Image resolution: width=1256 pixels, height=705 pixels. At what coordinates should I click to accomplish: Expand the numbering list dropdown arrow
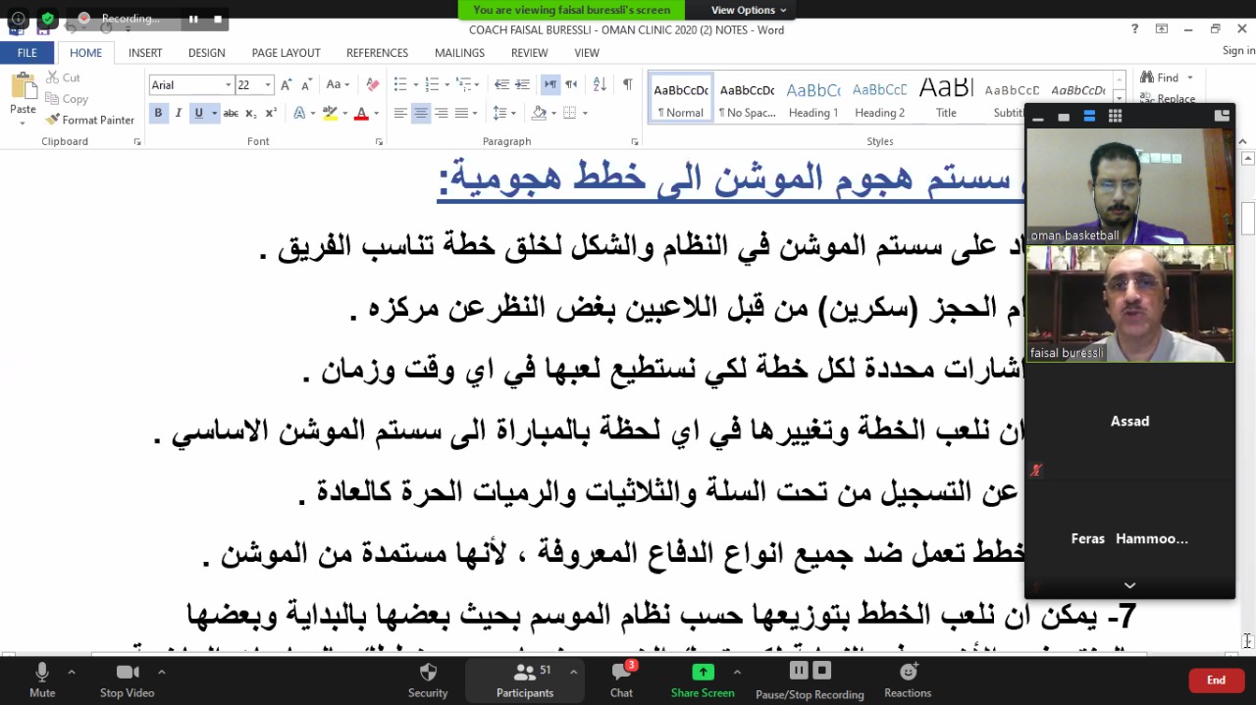447,85
